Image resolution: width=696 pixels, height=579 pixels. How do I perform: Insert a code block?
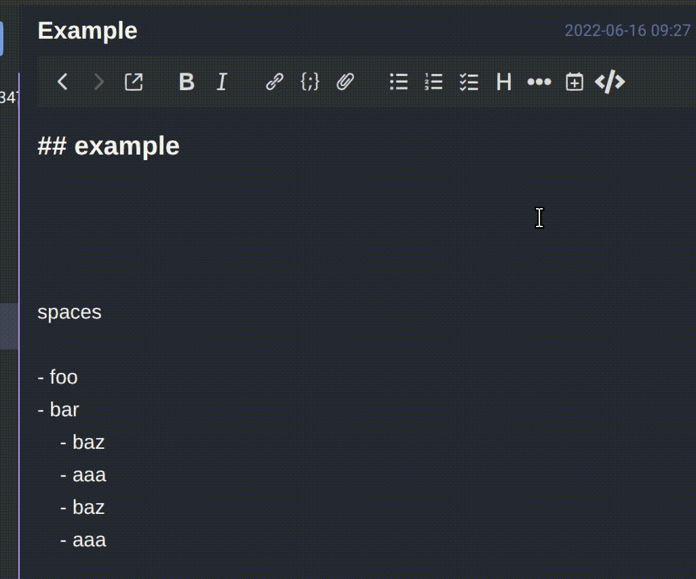pos(310,82)
